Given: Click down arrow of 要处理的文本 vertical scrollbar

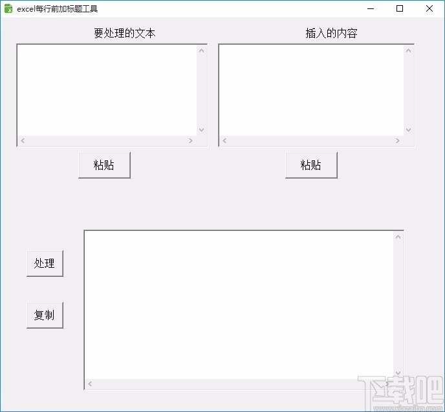Looking at the screenshot, I should pos(202,130).
